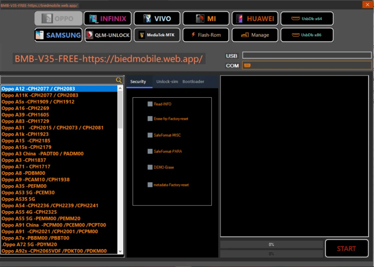The width and height of the screenshot is (374, 267).
Task: Click the START button
Action: point(347,248)
